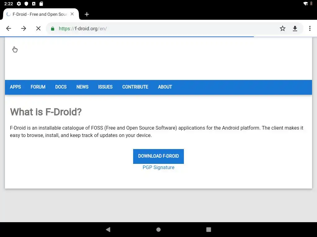Open the FORUM menu item

pyautogui.click(x=38, y=87)
